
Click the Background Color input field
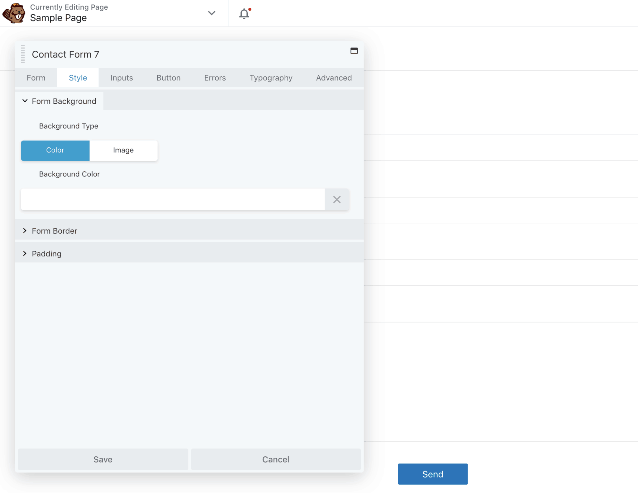(x=172, y=199)
